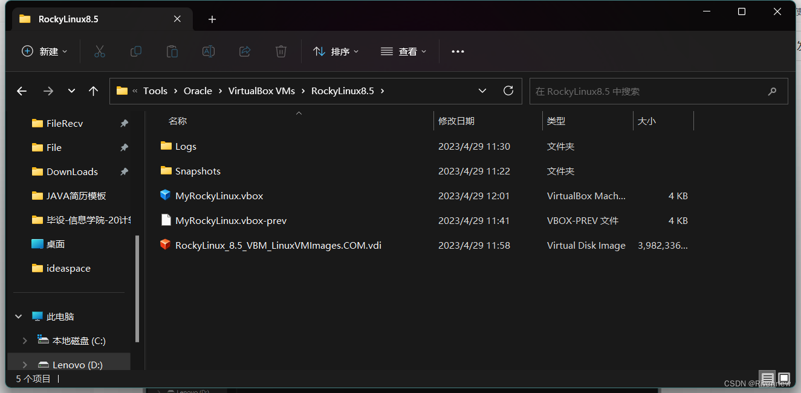Open recent locations chevron next to forward
Viewport: 801px width, 393px height.
click(x=71, y=91)
